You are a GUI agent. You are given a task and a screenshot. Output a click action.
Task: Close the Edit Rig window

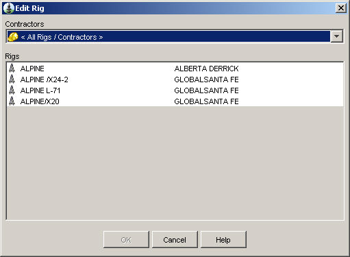(341, 8)
